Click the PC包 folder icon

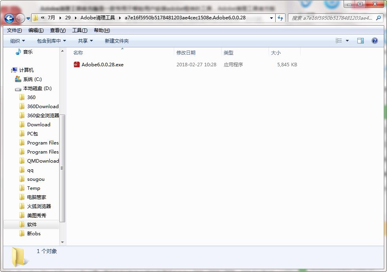22,133
